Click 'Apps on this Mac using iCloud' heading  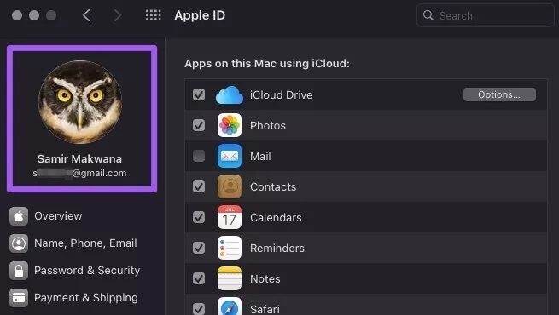tap(267, 64)
